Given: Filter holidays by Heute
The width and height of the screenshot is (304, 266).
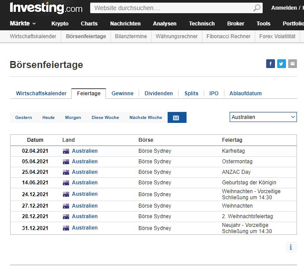Looking at the screenshot, I should tap(48, 118).
